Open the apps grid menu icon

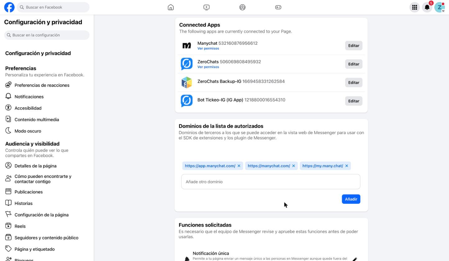pyautogui.click(x=415, y=7)
